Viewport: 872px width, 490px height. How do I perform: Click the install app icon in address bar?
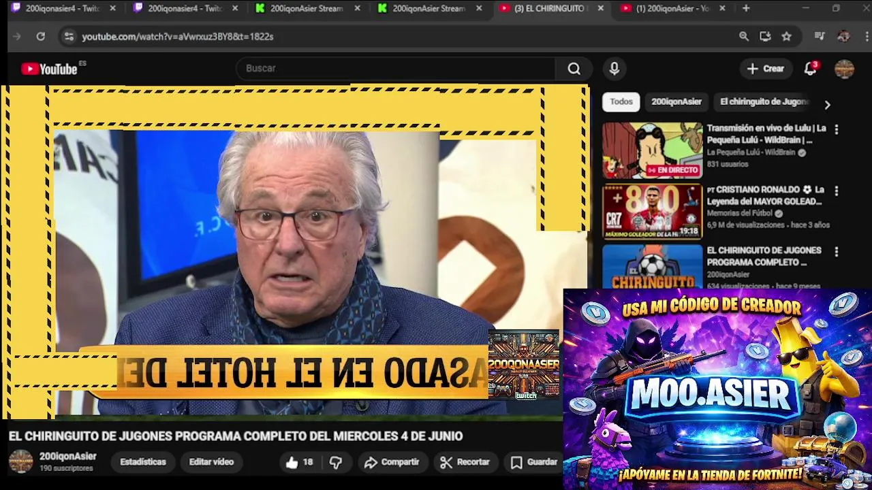click(x=765, y=37)
